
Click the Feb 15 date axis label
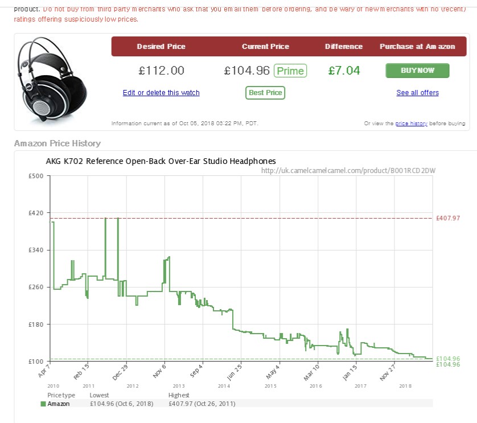point(81,371)
